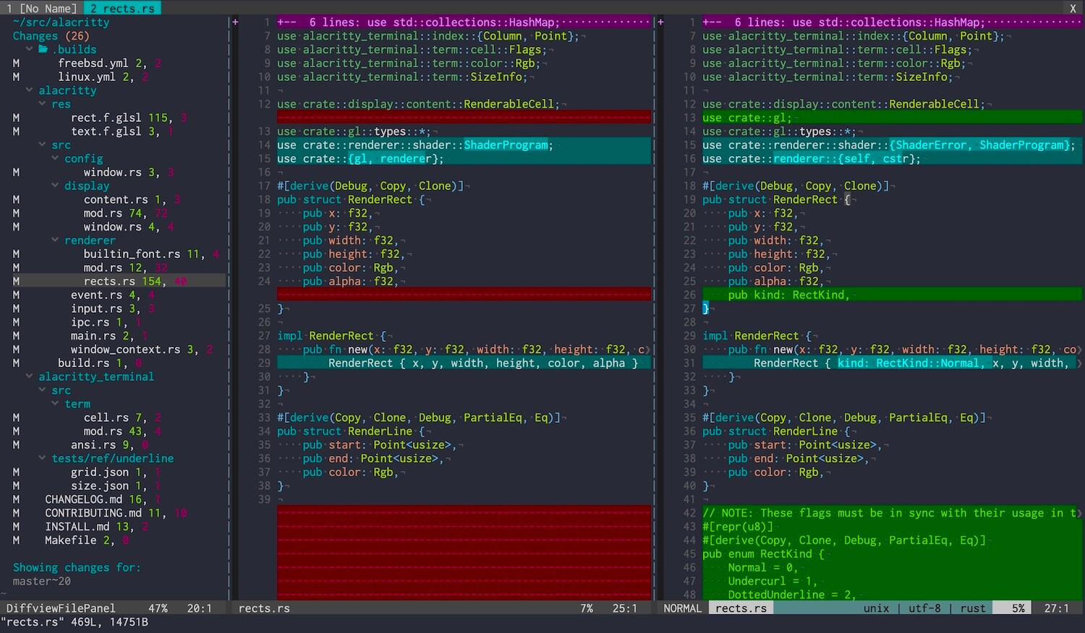Click the master~20 revision label
Screen dimensions: 1085x633
42,581
